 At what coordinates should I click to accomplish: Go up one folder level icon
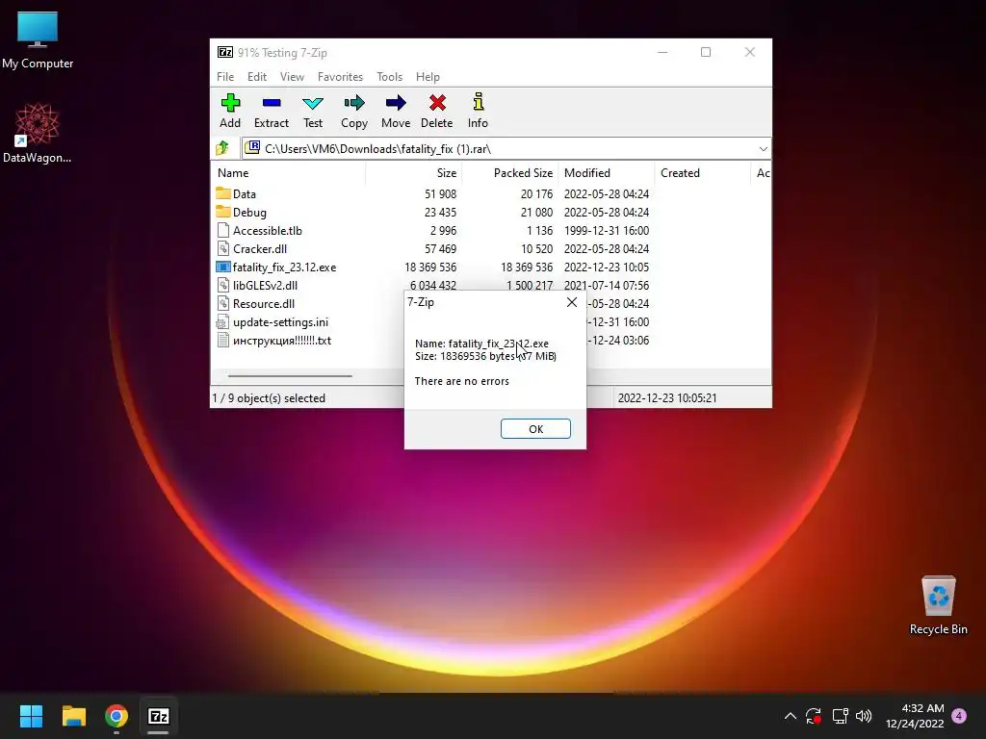tap(222, 148)
